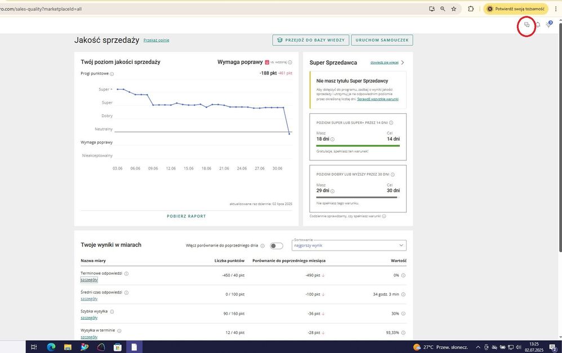Click Uruchom samouczek button

[382, 40]
